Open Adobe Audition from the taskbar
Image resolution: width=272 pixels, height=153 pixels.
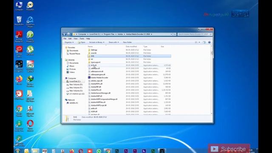[153, 151]
